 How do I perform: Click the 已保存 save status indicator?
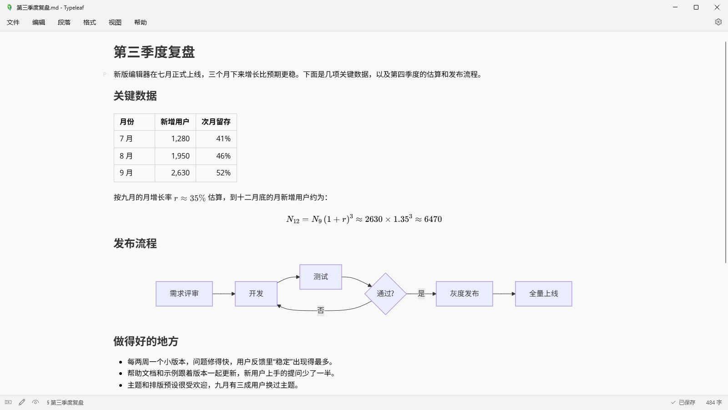(x=683, y=402)
